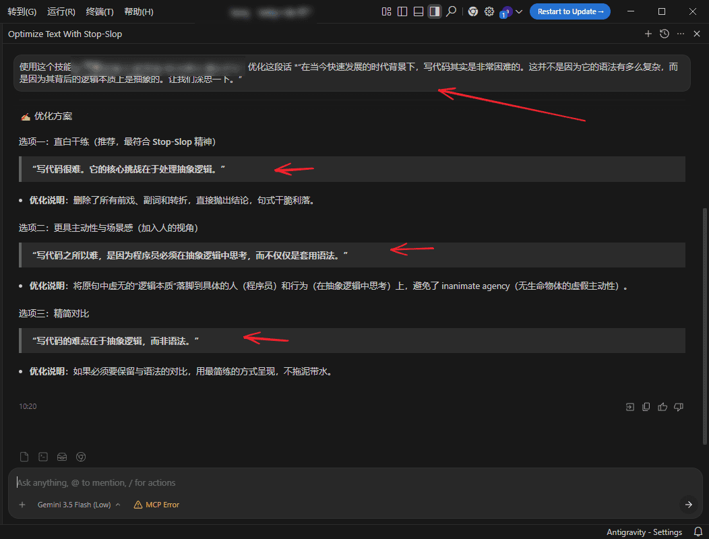Open search with the magnifier icon
Viewport: 709px width, 539px height.
[x=451, y=11]
